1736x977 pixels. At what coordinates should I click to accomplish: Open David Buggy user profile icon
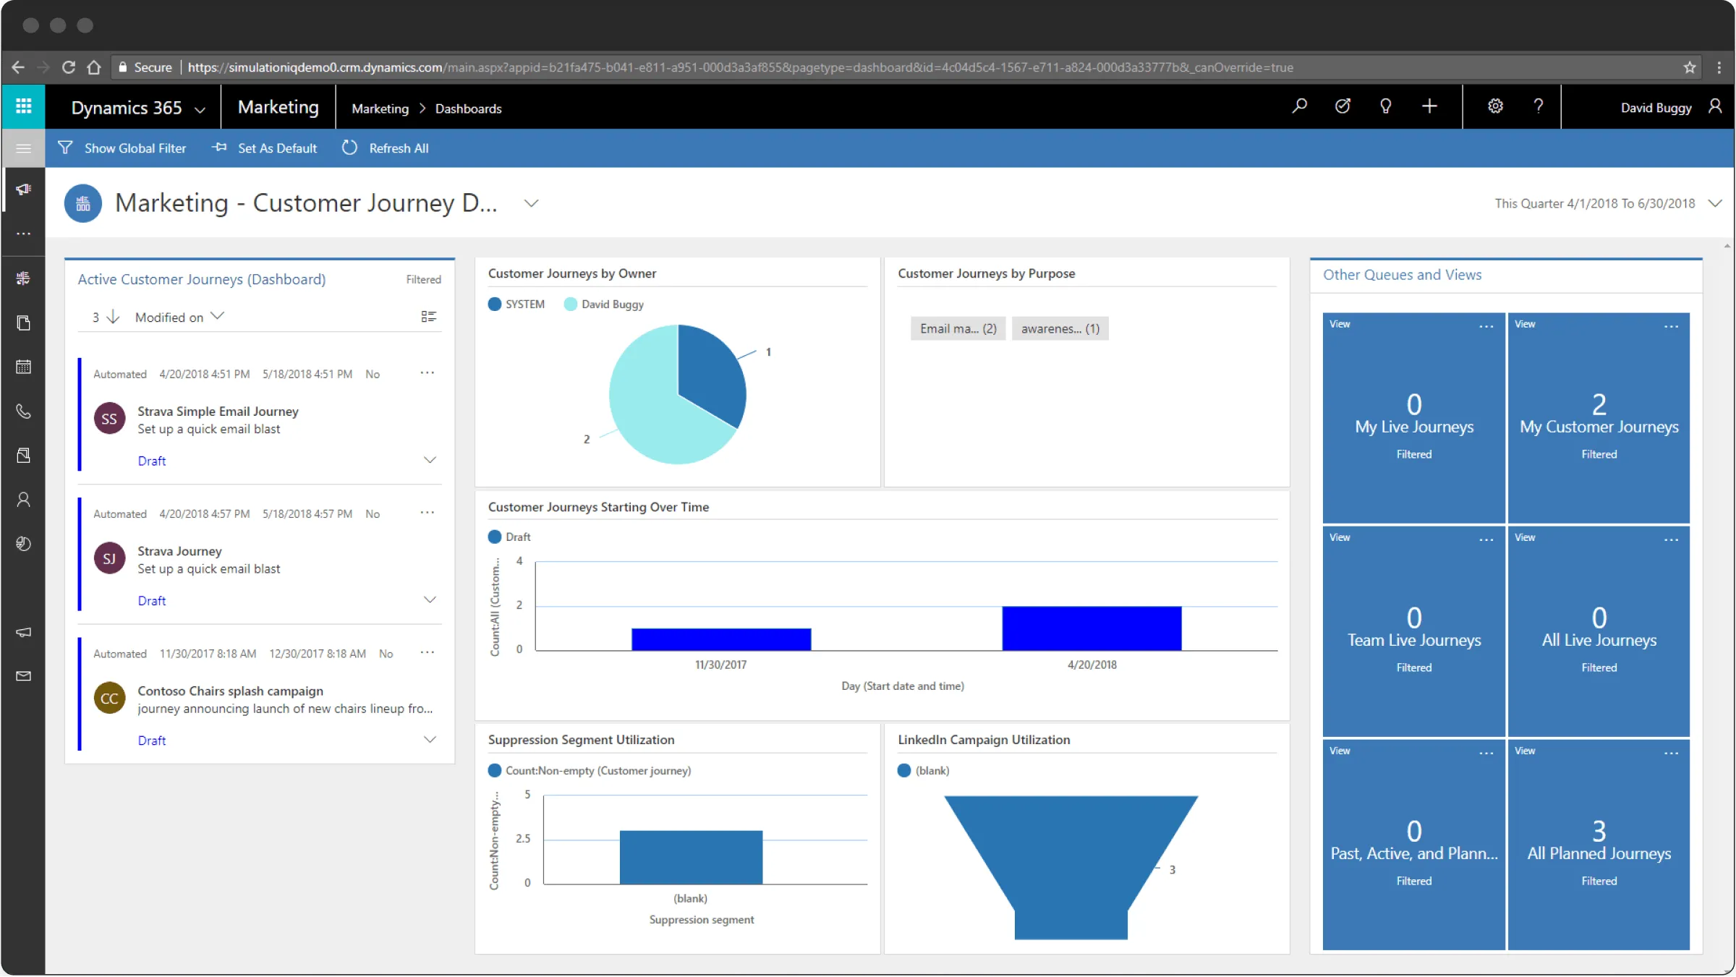point(1715,107)
